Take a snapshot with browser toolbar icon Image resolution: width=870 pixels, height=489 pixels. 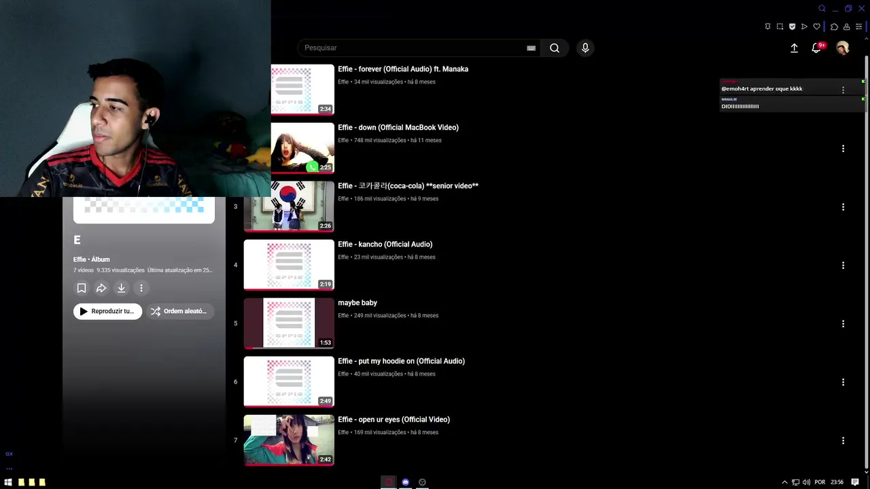tap(780, 26)
